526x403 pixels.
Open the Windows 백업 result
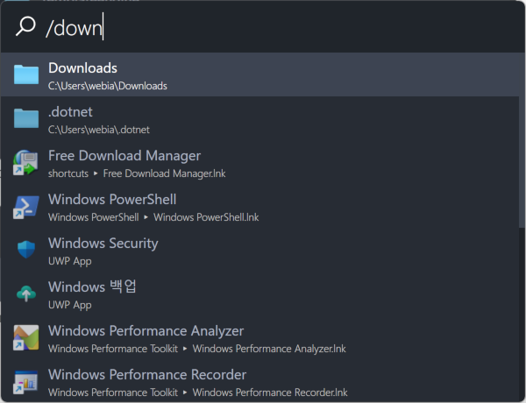pos(260,293)
